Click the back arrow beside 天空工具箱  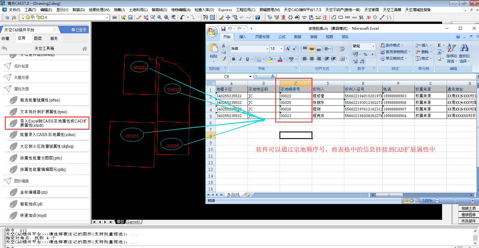tap(4, 48)
